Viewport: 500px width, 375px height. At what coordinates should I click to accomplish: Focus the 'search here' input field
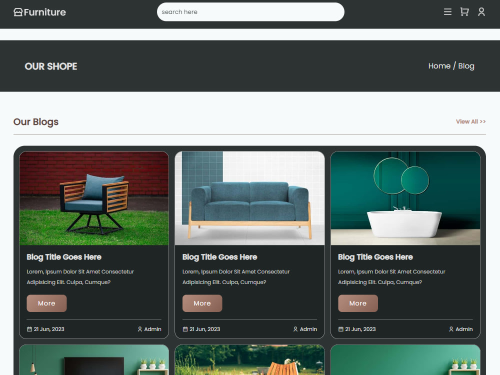[250, 12]
